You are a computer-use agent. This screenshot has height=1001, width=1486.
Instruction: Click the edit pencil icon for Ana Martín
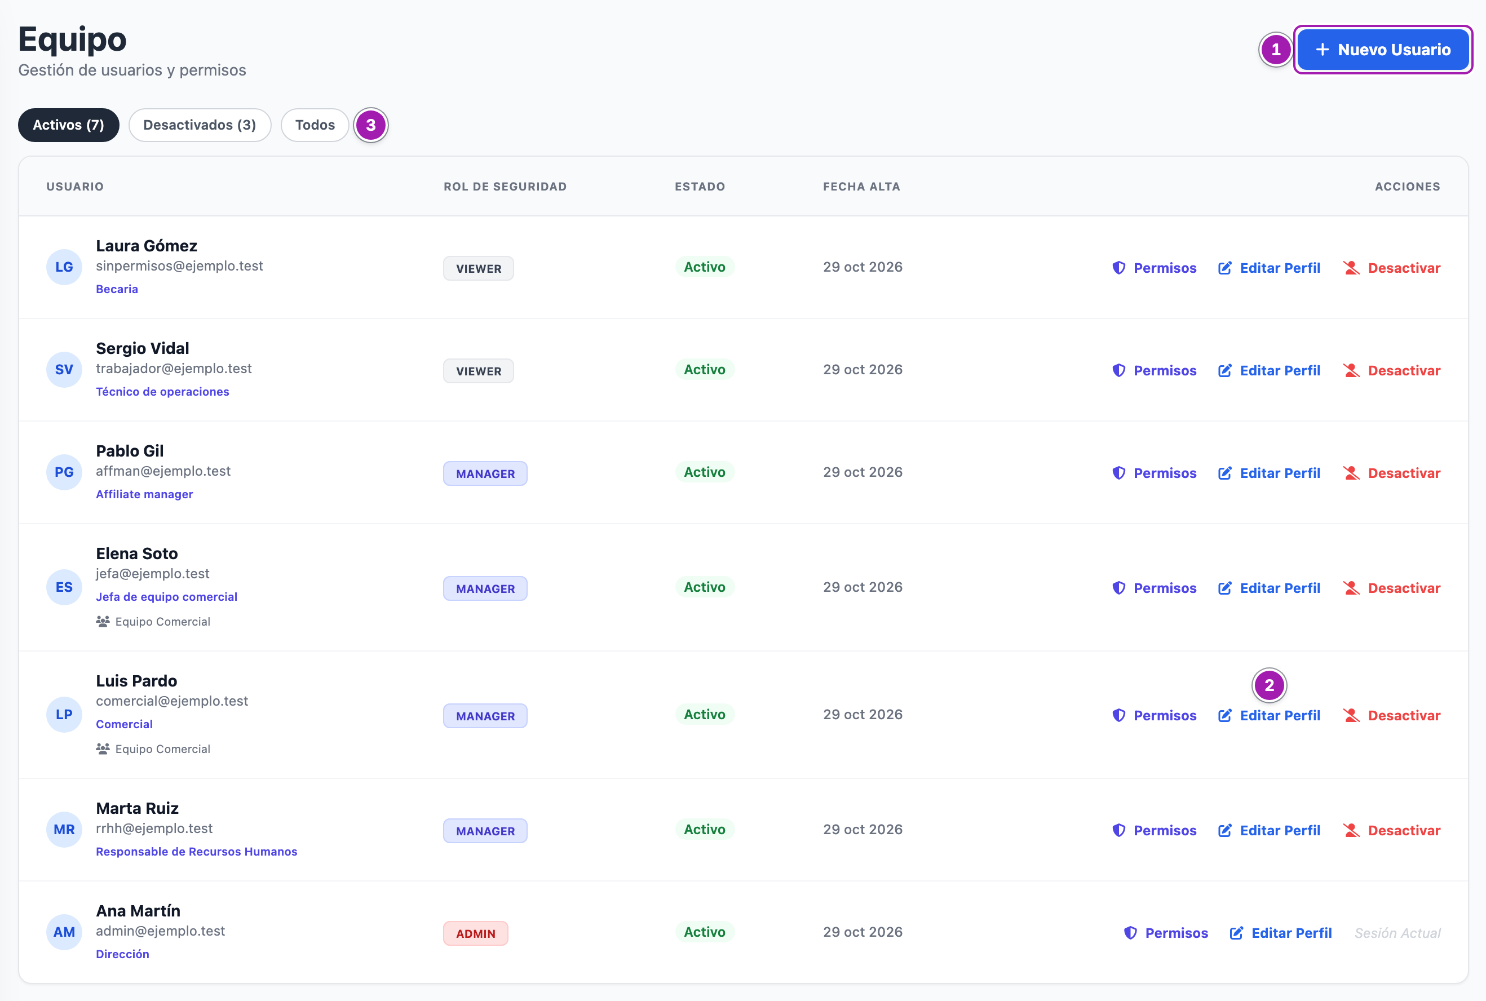pos(1236,933)
